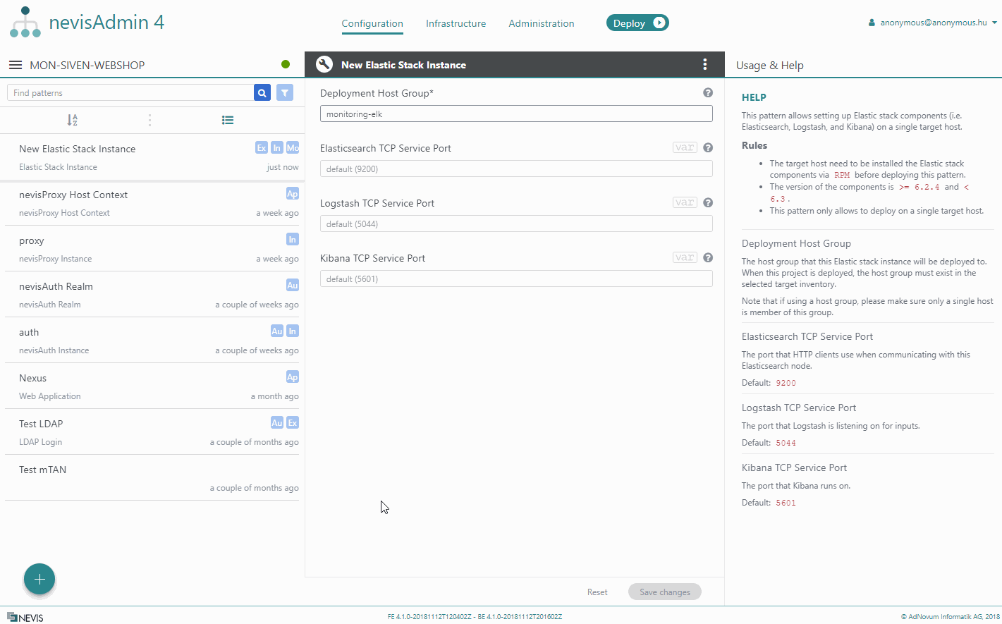Go to the Administration tab
The width and height of the screenshot is (1002, 624).
[542, 23]
